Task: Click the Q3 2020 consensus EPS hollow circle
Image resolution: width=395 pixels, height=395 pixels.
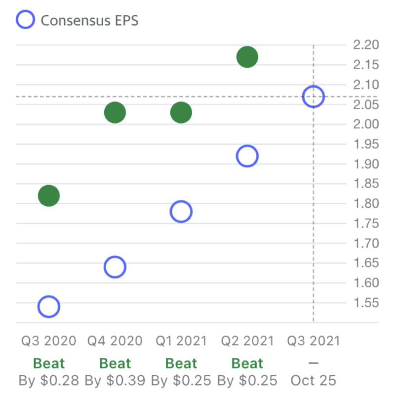Action: coord(48,307)
